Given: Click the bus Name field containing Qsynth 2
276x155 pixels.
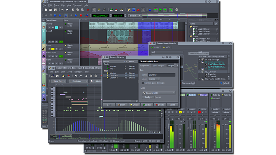Looking at the screenshot, I should (x=162, y=75).
